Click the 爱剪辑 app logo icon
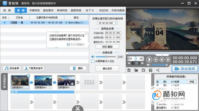 pos(5,3)
